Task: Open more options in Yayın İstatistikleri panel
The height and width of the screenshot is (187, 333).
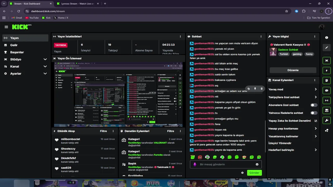Action: click(180, 37)
